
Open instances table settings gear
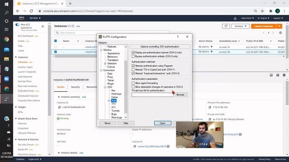(x=280, y=33)
